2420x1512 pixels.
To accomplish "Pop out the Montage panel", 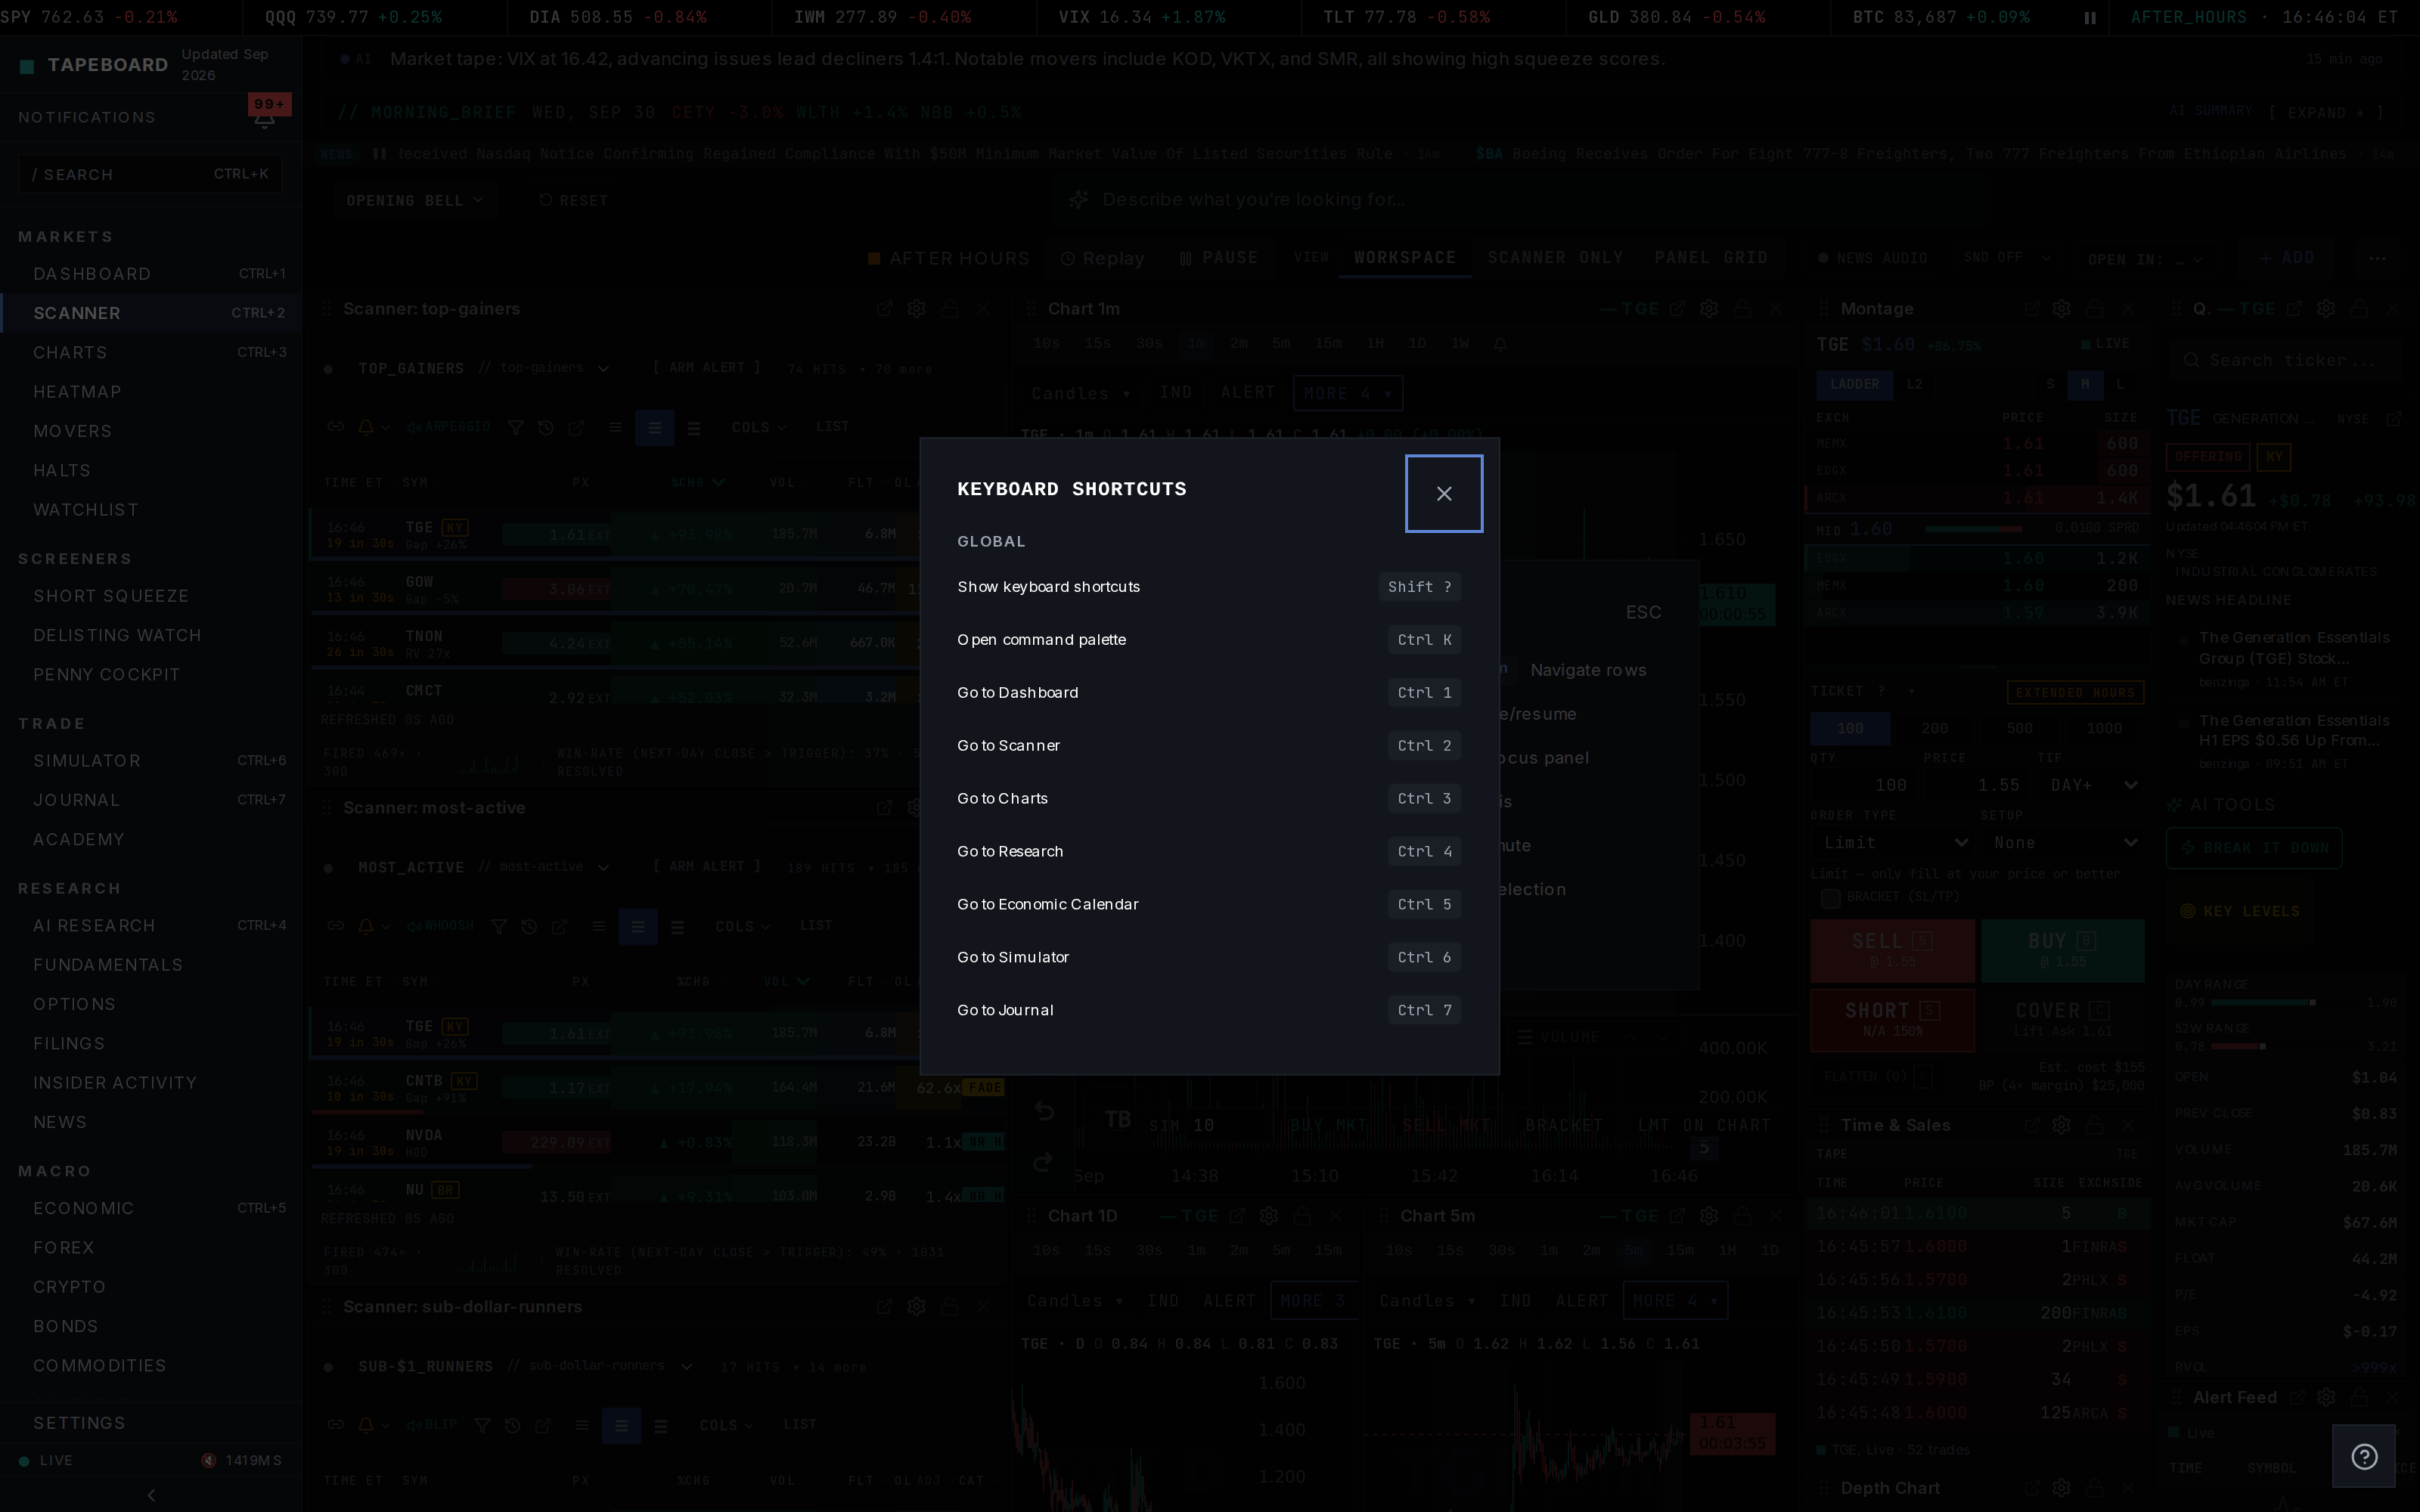I will pos(2031,309).
